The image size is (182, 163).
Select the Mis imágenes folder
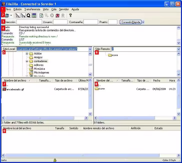click(x=39, y=73)
